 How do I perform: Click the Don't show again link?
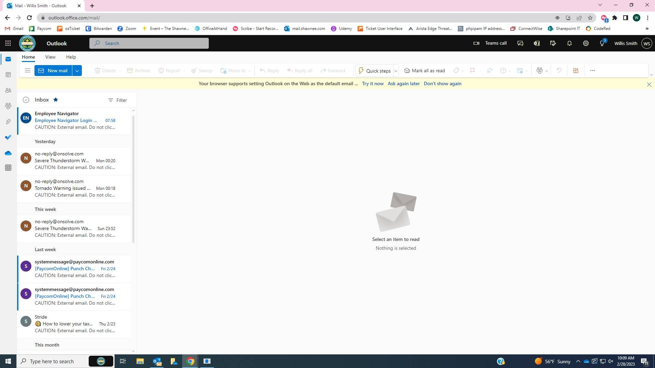(x=442, y=83)
